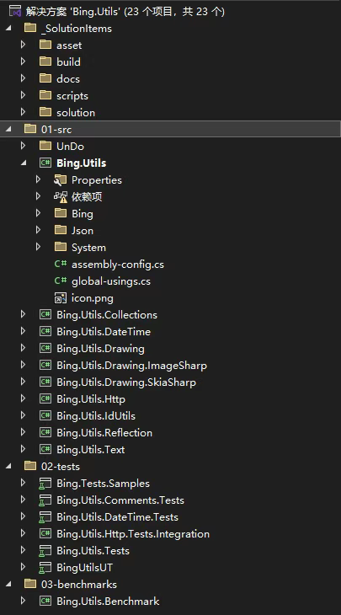Select Bing.Utils.Http.Tests.Integration project
341x615 pixels.
[x=133, y=534]
